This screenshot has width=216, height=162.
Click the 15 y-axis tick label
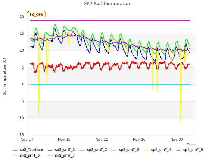coord(22,34)
